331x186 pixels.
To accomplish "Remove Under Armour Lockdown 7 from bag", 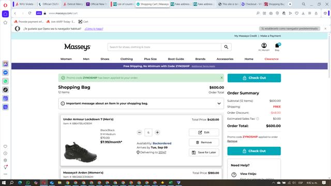I will [204, 143].
